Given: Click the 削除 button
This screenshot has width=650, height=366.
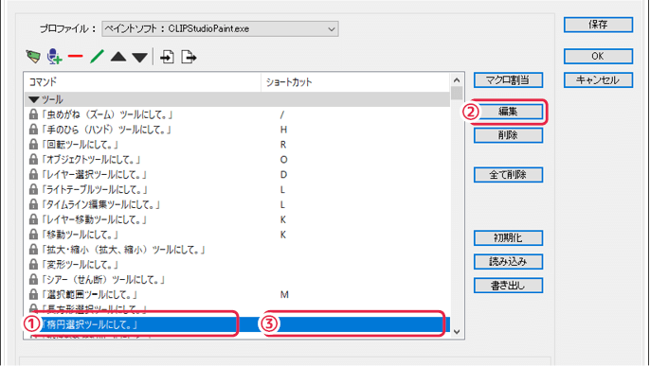Looking at the screenshot, I should pos(508,135).
